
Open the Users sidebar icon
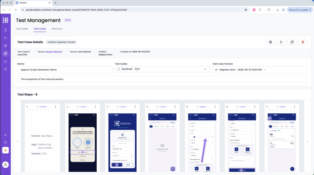click(6, 69)
